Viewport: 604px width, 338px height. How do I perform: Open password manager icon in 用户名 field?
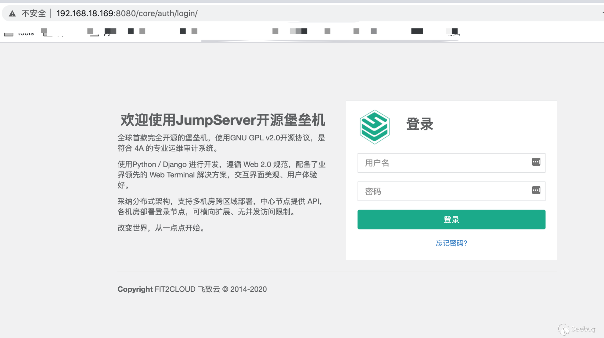click(536, 162)
